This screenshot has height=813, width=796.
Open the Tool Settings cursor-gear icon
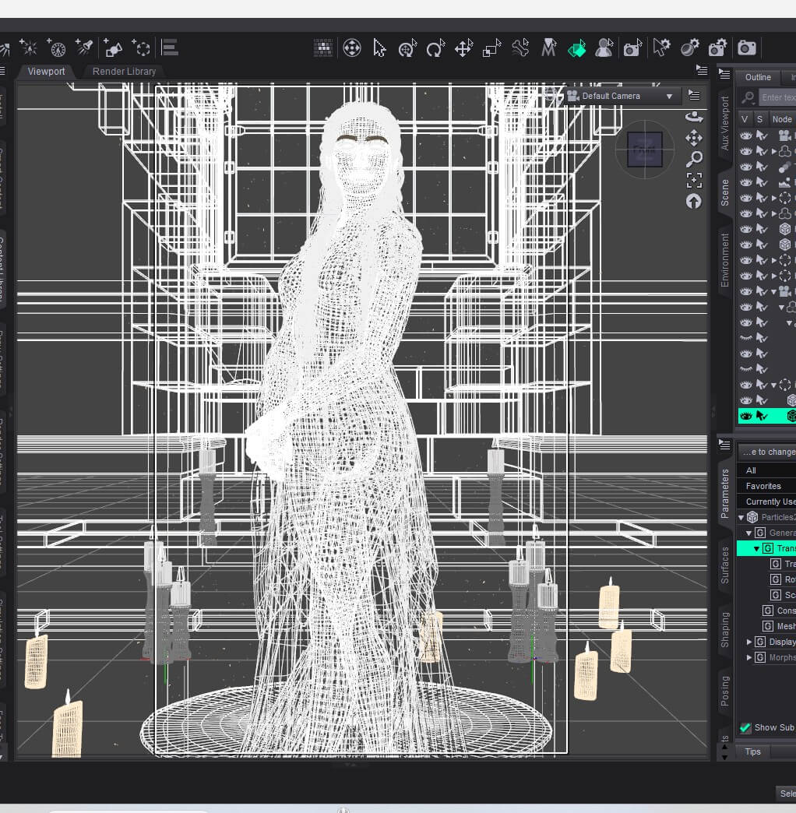tap(661, 48)
